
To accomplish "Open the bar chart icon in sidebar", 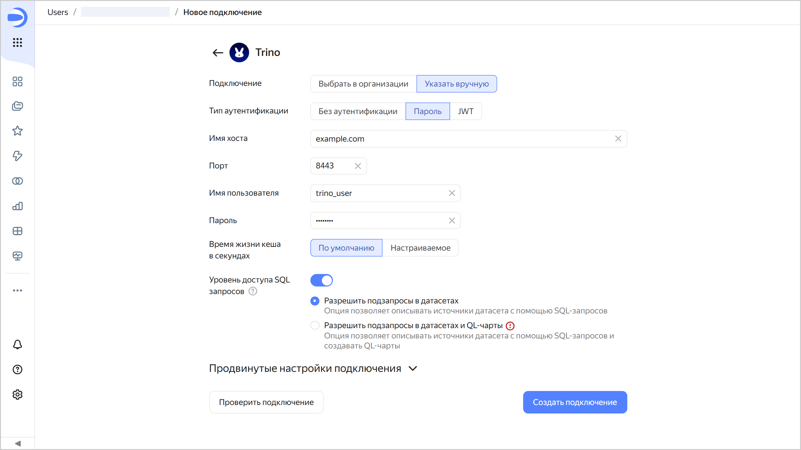I will click(x=18, y=206).
